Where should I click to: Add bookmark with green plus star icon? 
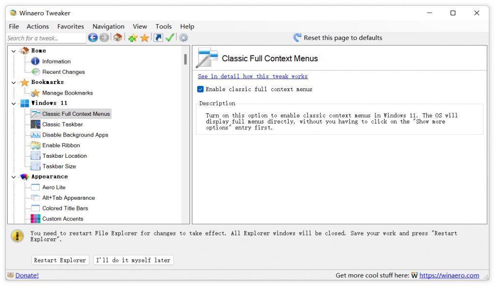132,38
